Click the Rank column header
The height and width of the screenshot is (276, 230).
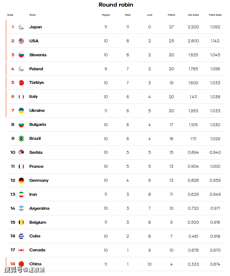(x=10, y=15)
